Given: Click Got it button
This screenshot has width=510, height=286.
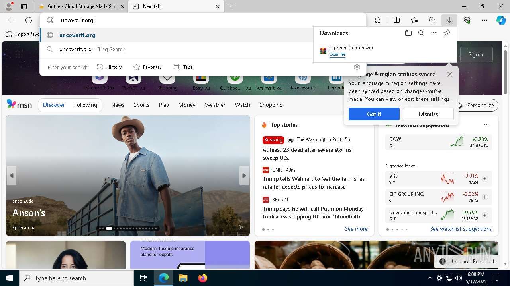Looking at the screenshot, I should 374,114.
